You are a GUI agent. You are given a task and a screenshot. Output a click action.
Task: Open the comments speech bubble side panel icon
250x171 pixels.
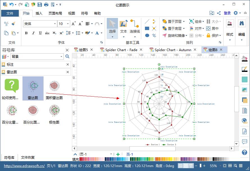point(245,142)
